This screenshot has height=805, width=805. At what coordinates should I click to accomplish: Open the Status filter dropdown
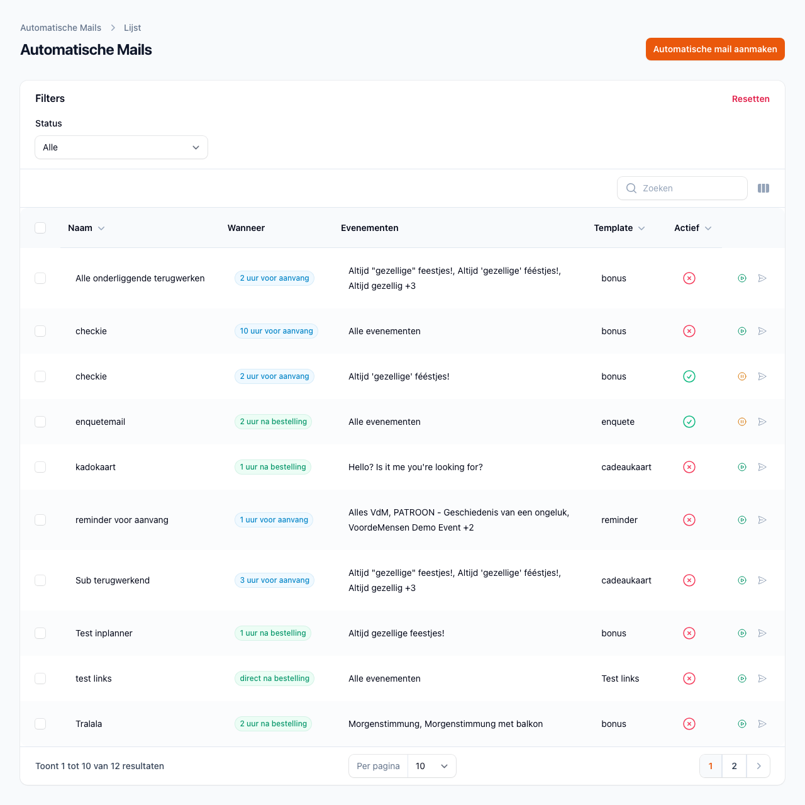tap(121, 147)
